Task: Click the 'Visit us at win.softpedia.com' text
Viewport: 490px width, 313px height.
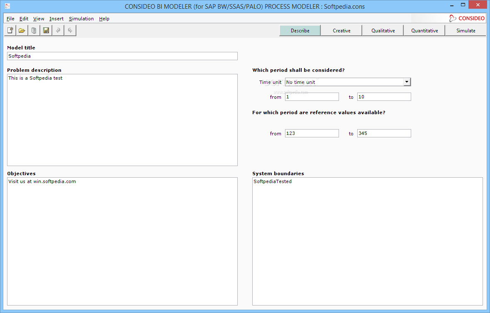Action: [42, 181]
